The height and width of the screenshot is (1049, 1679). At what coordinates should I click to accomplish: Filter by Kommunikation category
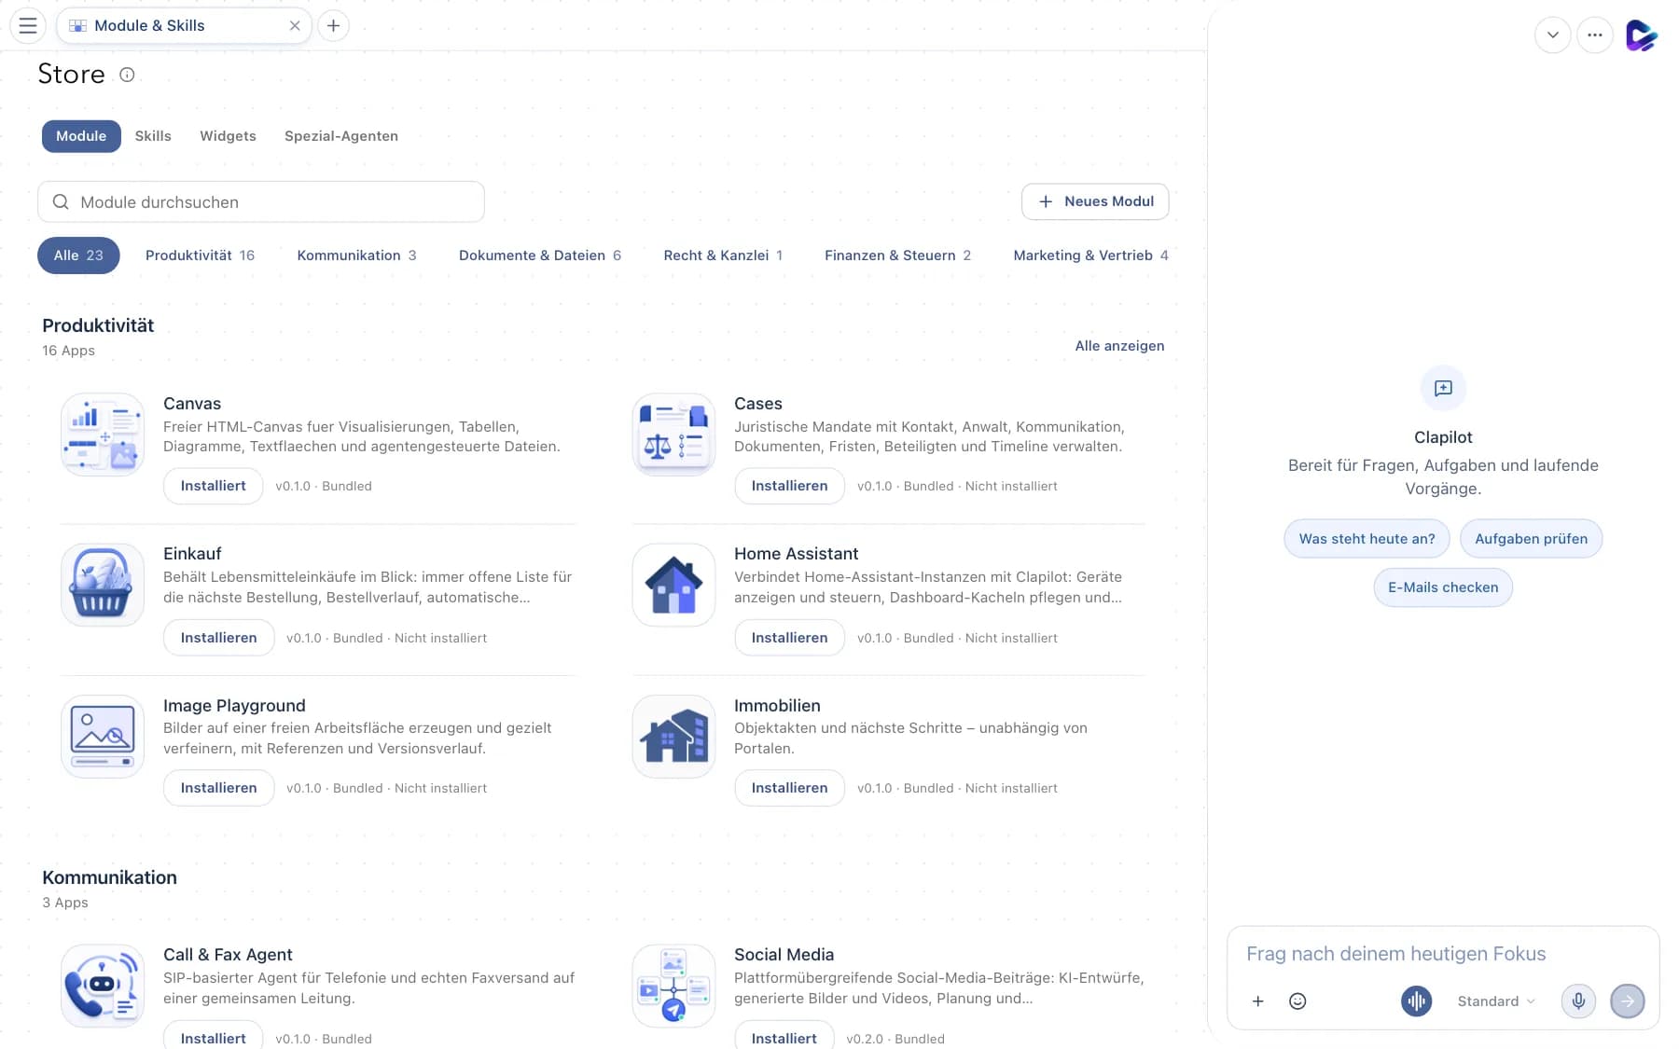(356, 255)
